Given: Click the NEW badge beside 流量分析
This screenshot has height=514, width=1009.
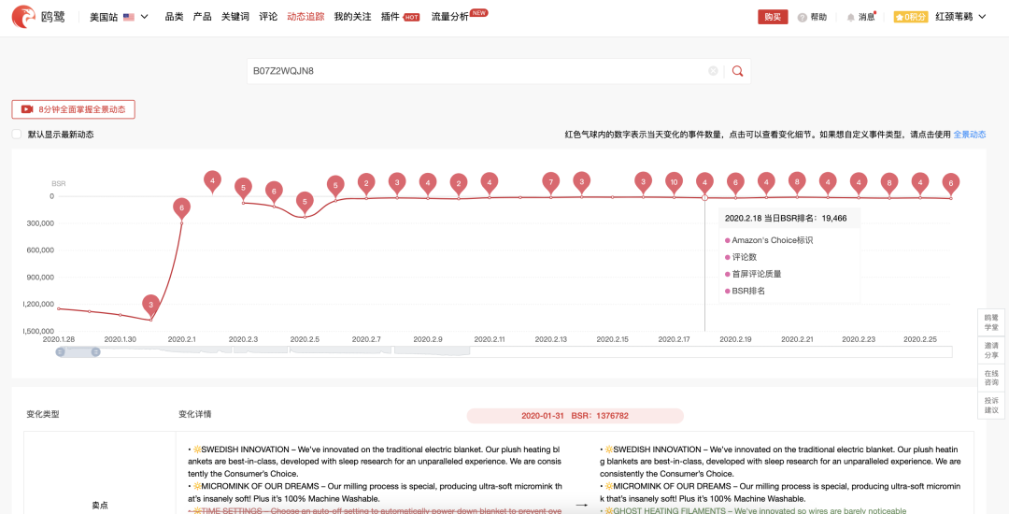Looking at the screenshot, I should [478, 12].
